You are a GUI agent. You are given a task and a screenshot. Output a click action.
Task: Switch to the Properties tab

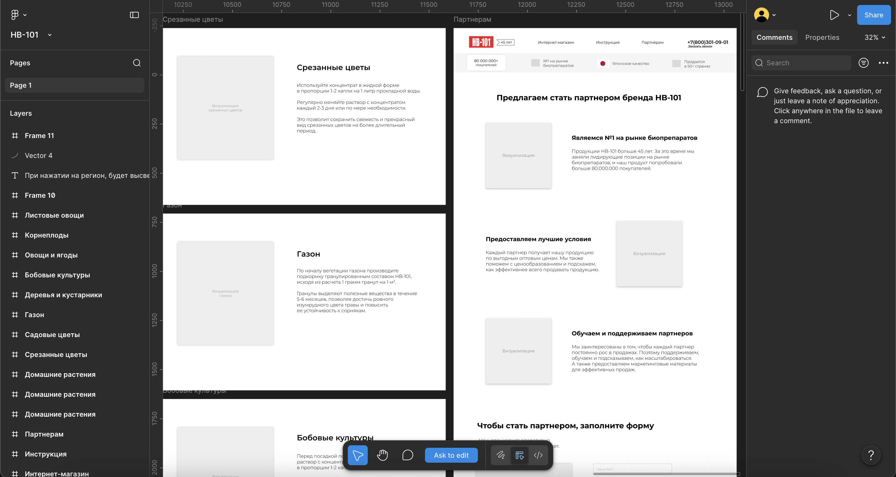tap(822, 37)
